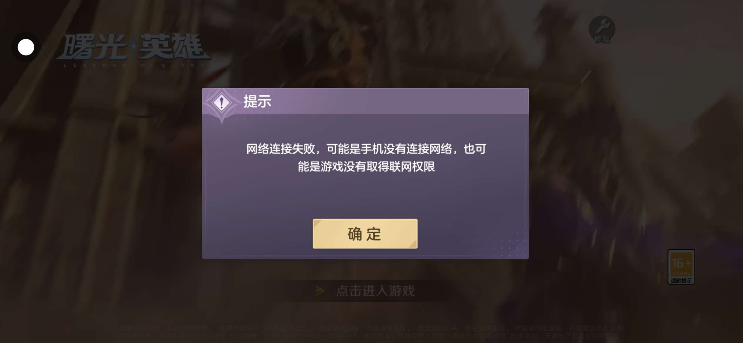Screen dimensions: 743x343
Task: Click the dotted decoration in dialog corner
Action: (x=505, y=241)
